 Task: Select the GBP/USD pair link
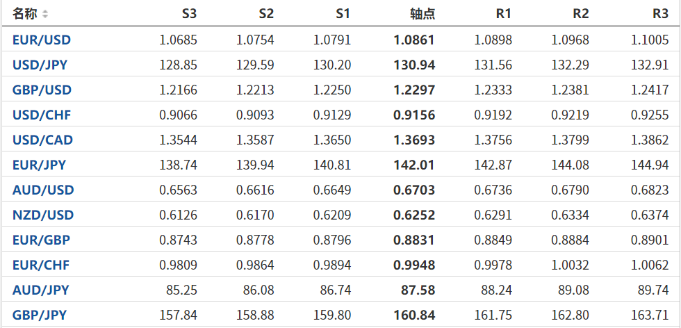pyautogui.click(x=42, y=90)
